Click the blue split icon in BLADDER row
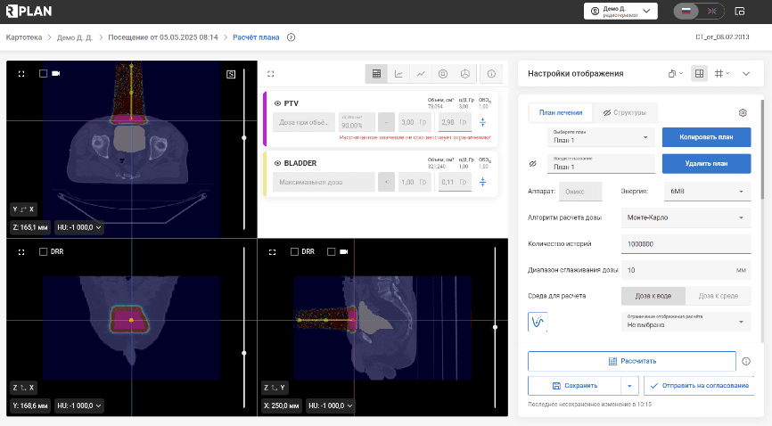The width and height of the screenshot is (772, 426). click(x=482, y=182)
